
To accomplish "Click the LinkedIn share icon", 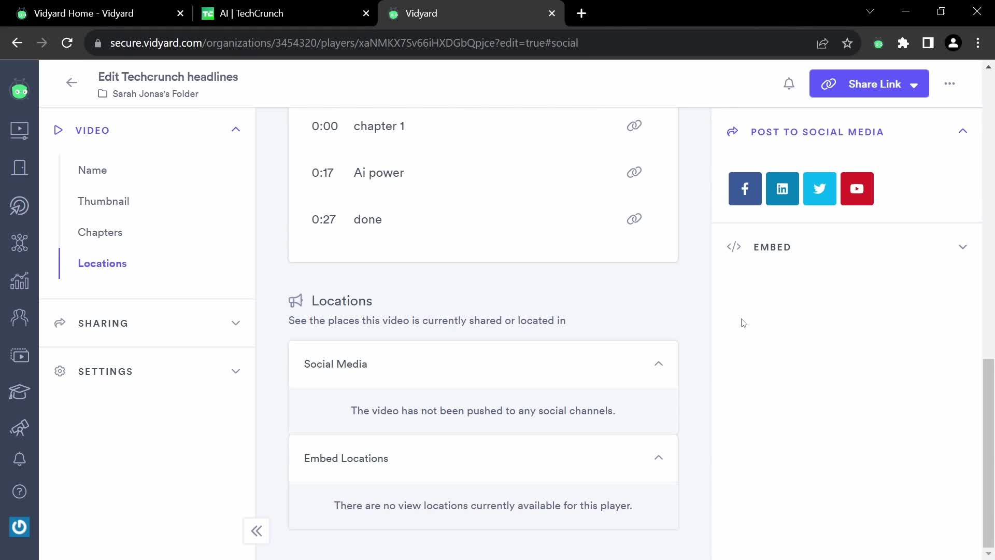I will click(x=782, y=189).
